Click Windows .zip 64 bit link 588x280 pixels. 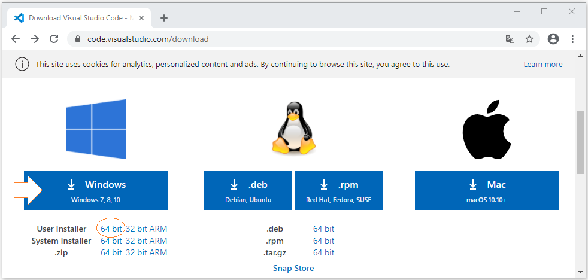pos(111,252)
